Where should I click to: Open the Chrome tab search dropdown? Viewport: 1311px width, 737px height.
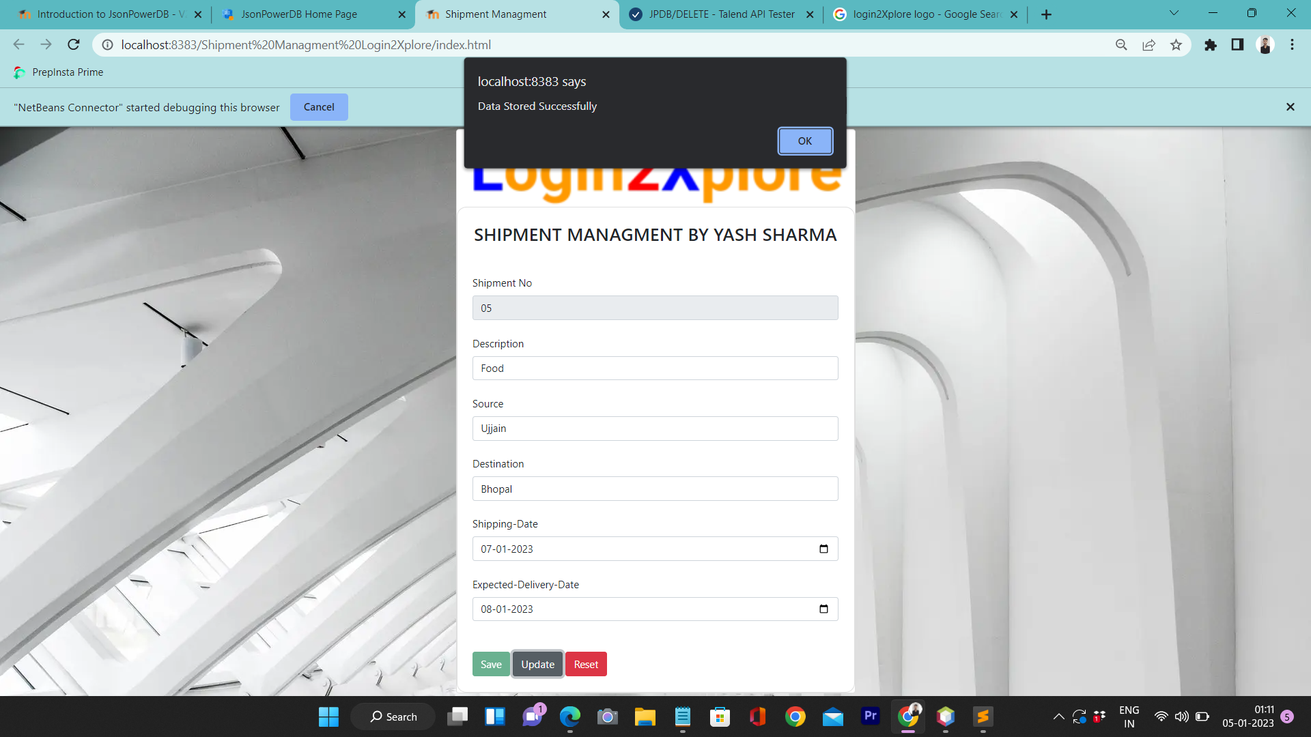point(1174,13)
